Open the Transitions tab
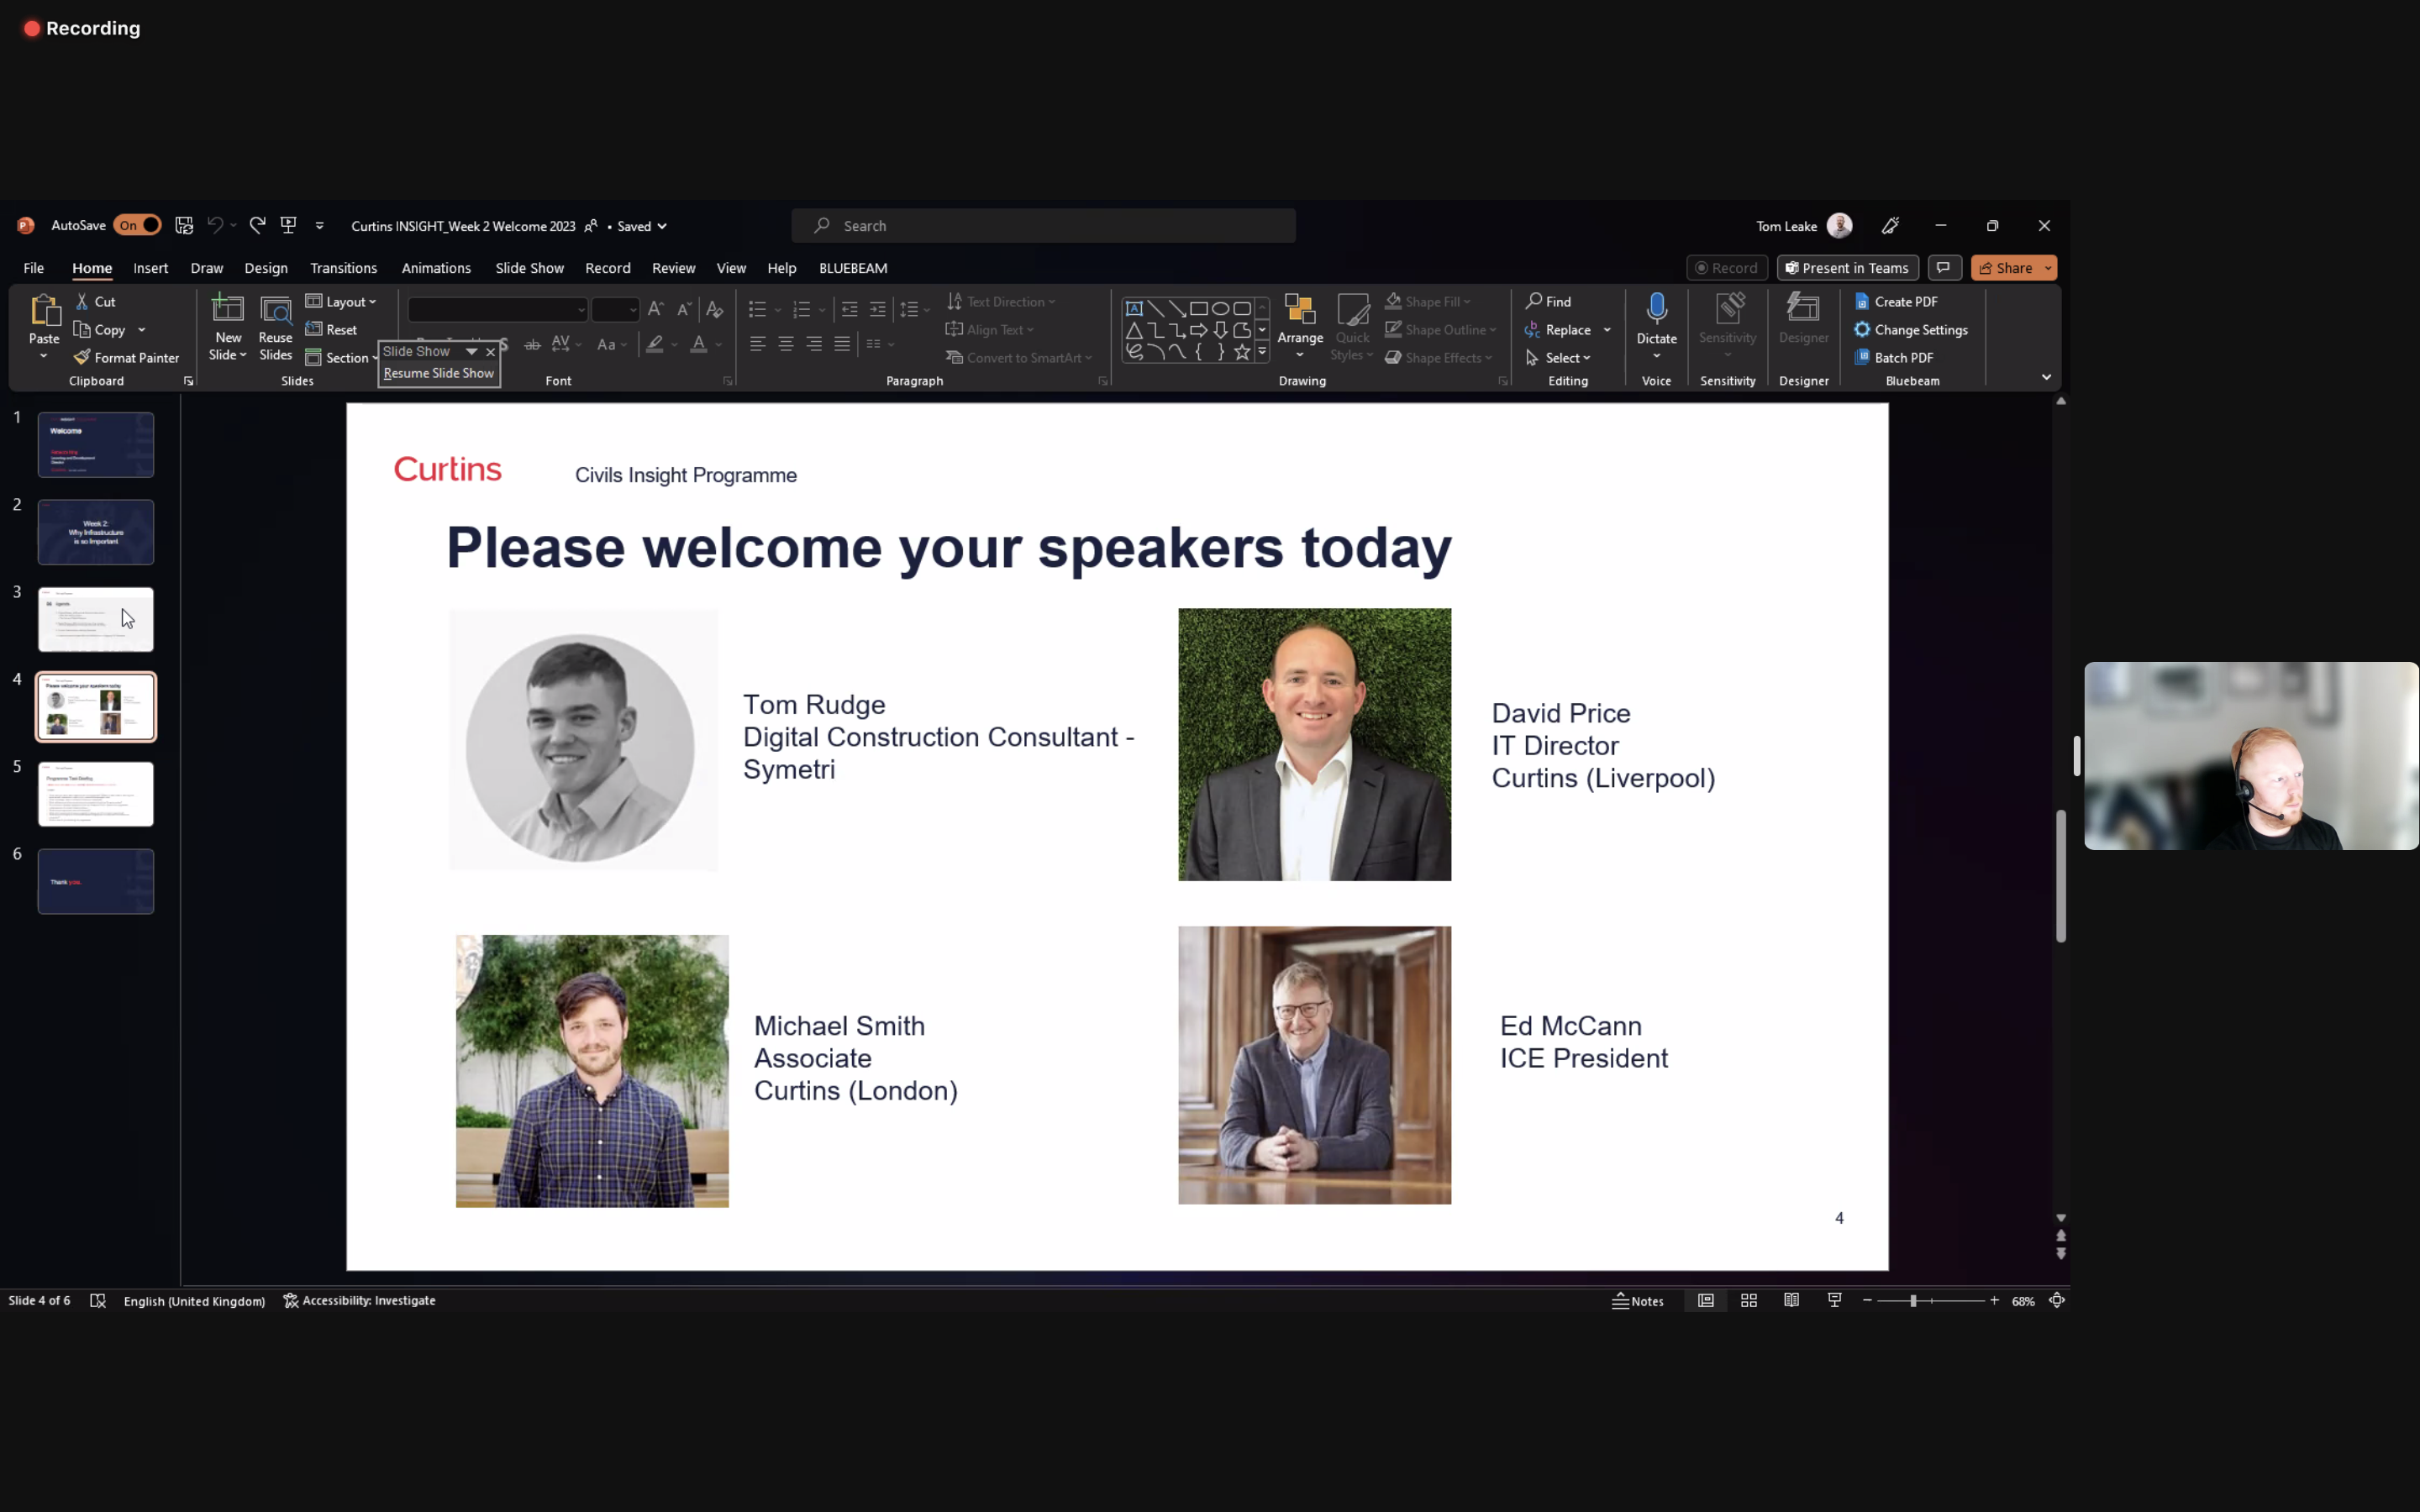The width and height of the screenshot is (2420, 1512). 343,268
